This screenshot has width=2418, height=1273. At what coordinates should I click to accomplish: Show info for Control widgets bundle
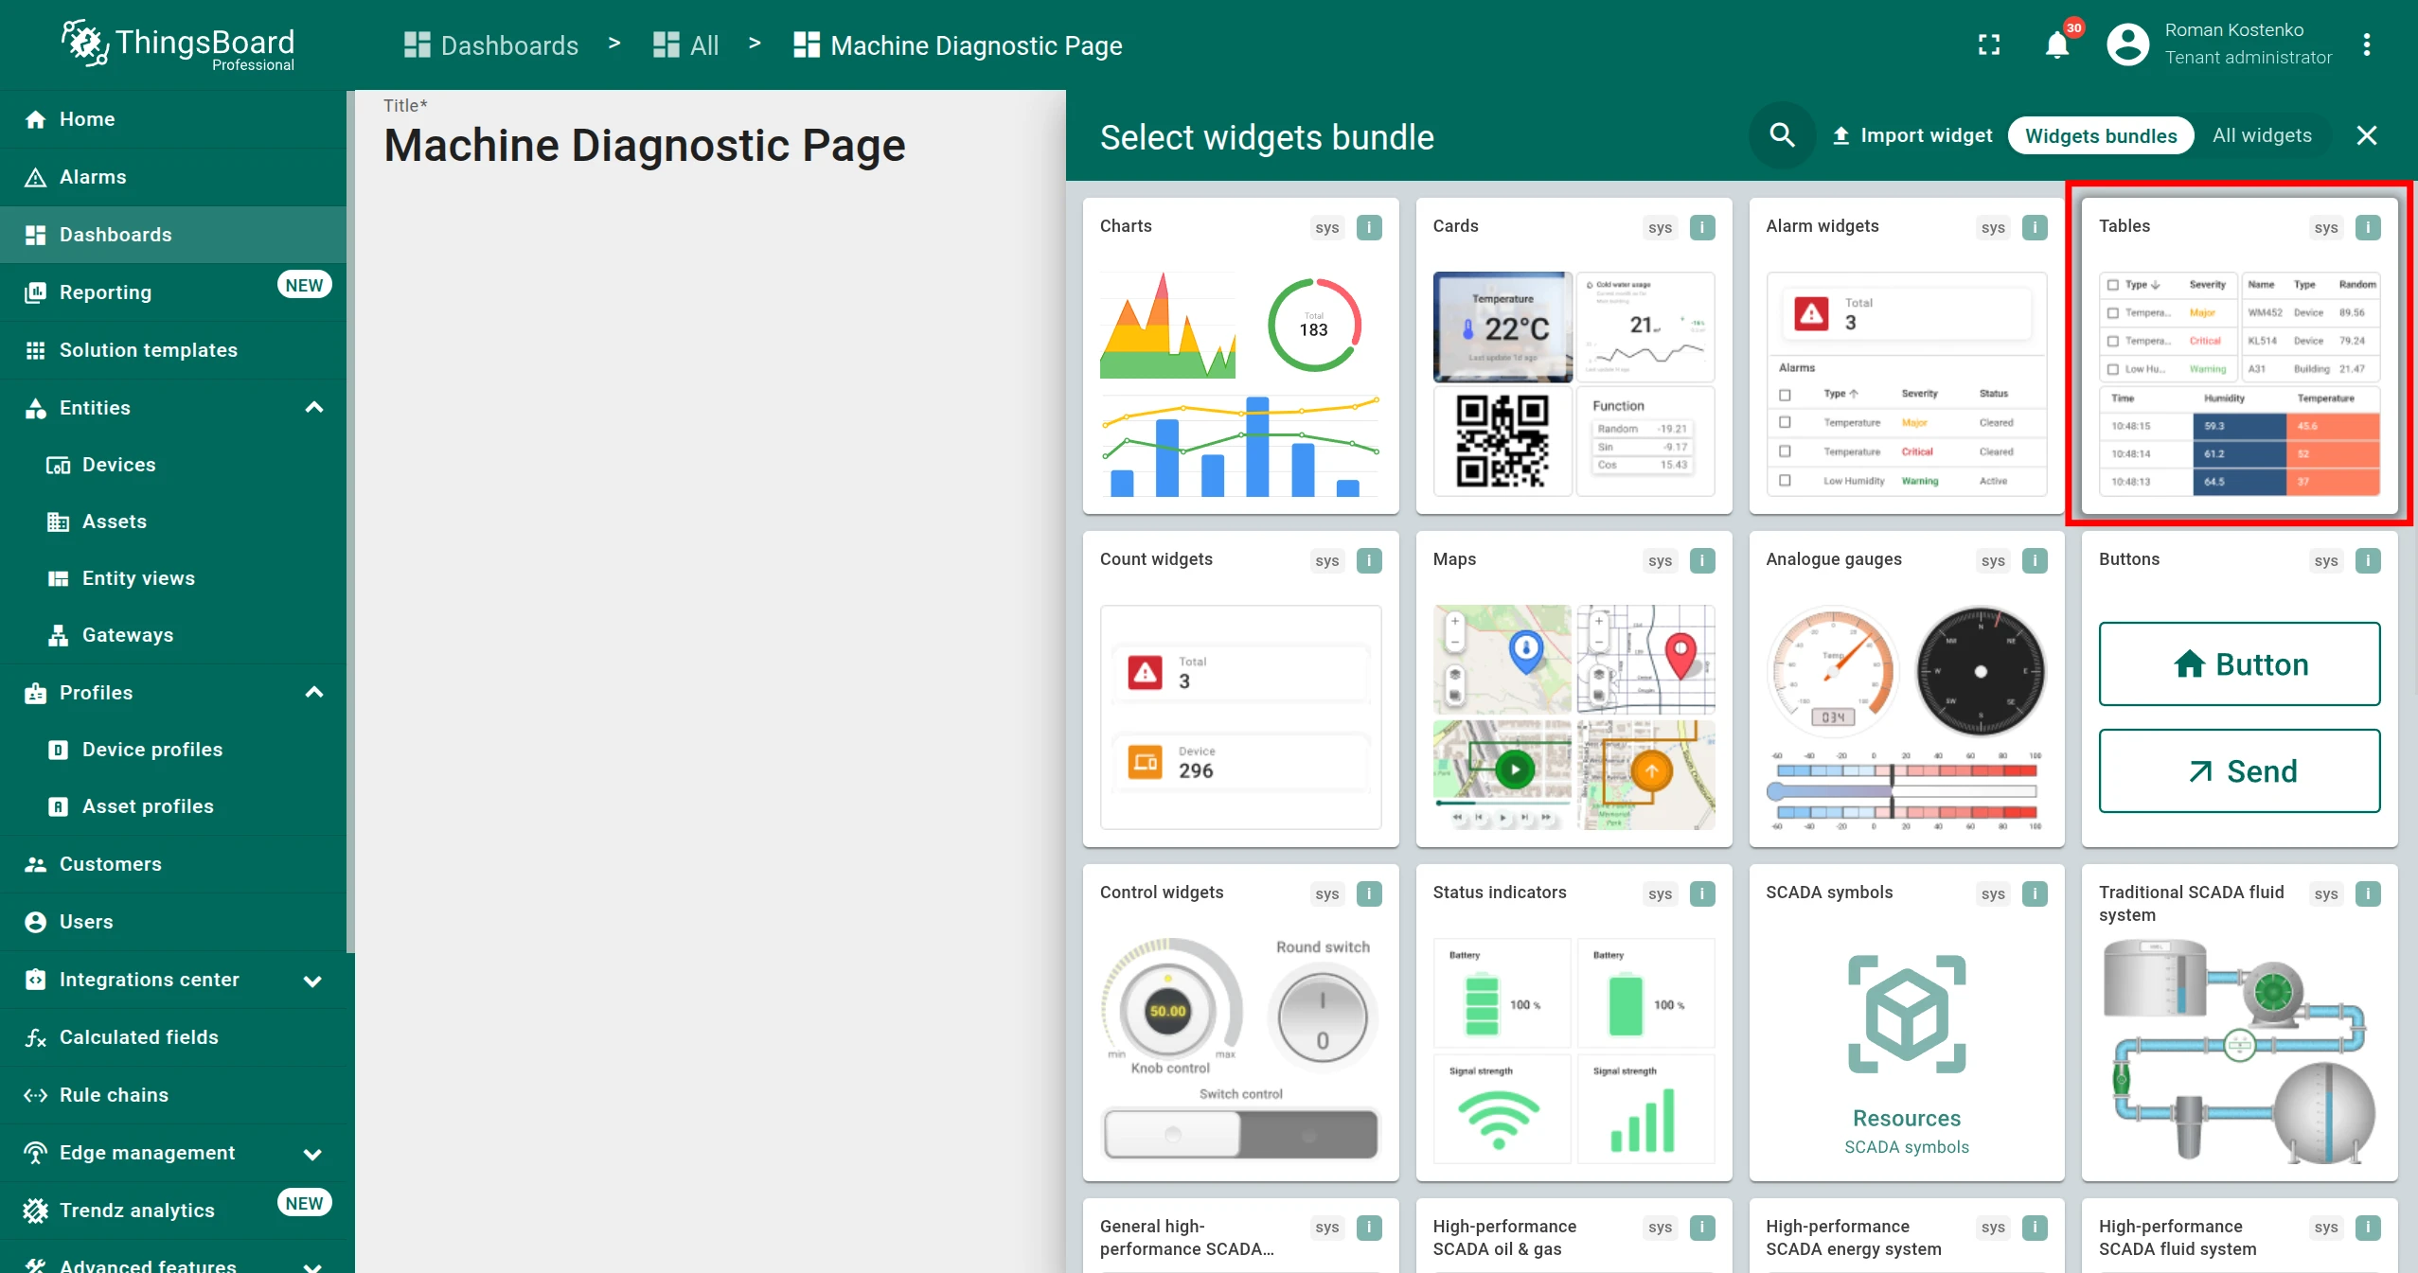1369,893
